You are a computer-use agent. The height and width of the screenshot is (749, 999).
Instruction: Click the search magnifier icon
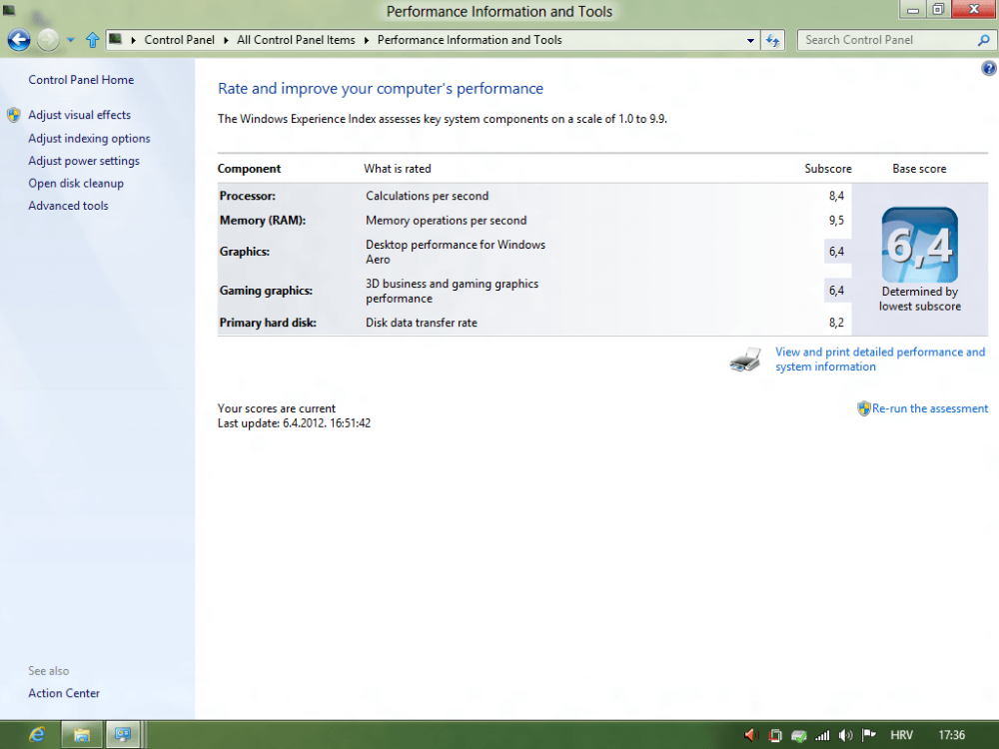(x=983, y=40)
